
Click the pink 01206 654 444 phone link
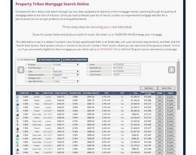click(109, 49)
